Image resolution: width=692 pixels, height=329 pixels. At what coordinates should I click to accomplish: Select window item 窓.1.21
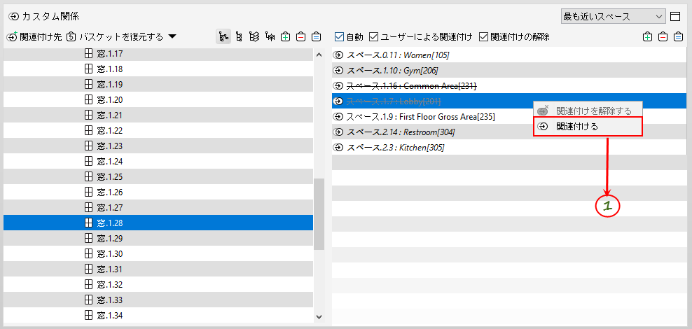(158, 115)
